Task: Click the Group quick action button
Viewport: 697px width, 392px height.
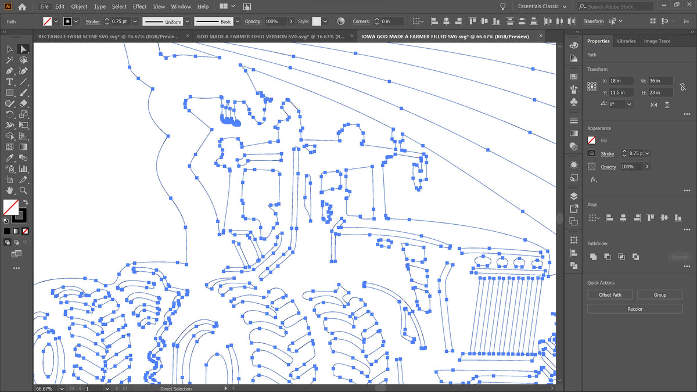Action: [660, 295]
